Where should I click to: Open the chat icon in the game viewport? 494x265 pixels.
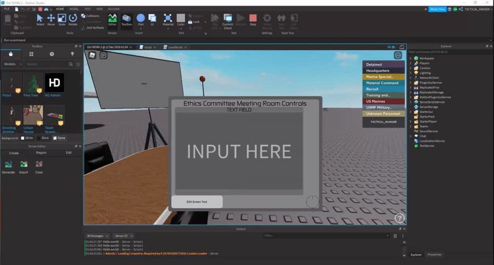coord(103,55)
